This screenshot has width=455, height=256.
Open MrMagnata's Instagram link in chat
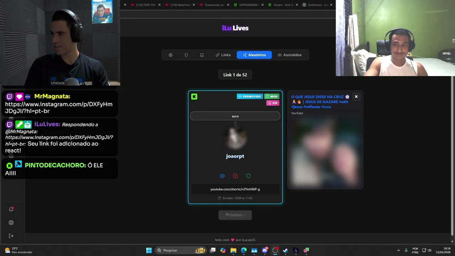pyautogui.click(x=59, y=108)
